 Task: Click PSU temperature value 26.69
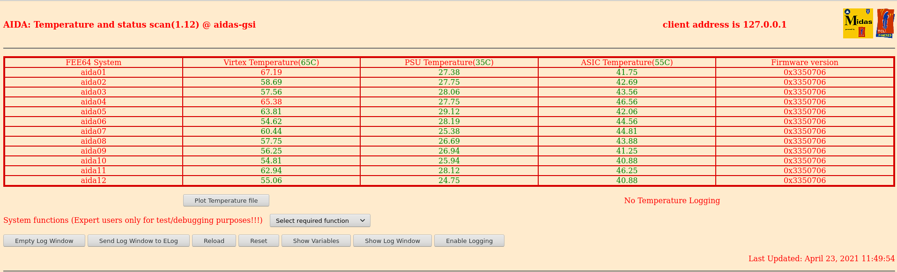(x=449, y=141)
